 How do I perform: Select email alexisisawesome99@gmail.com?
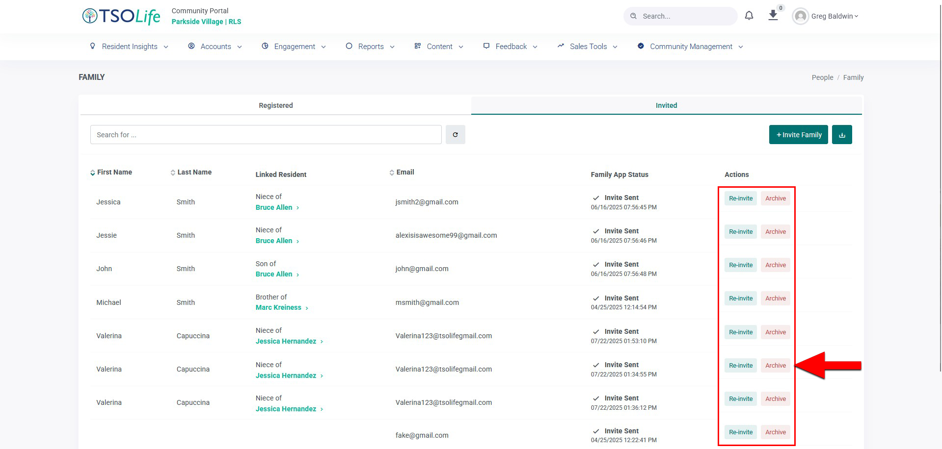point(446,235)
